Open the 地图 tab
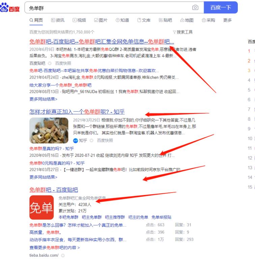 pos(187,20)
